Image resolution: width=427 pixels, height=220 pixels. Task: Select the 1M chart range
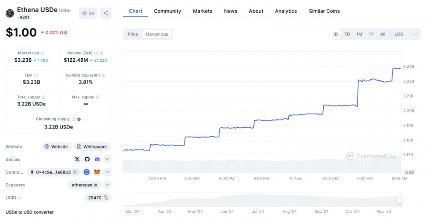[x=359, y=34]
